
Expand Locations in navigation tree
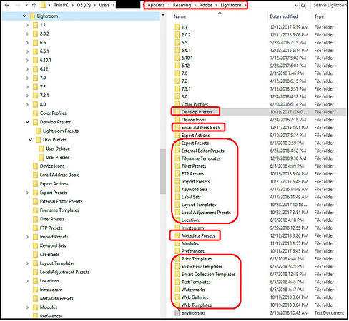(x=27, y=281)
